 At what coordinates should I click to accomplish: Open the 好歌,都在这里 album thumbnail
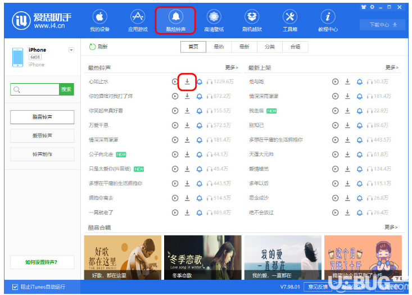click(x=123, y=257)
